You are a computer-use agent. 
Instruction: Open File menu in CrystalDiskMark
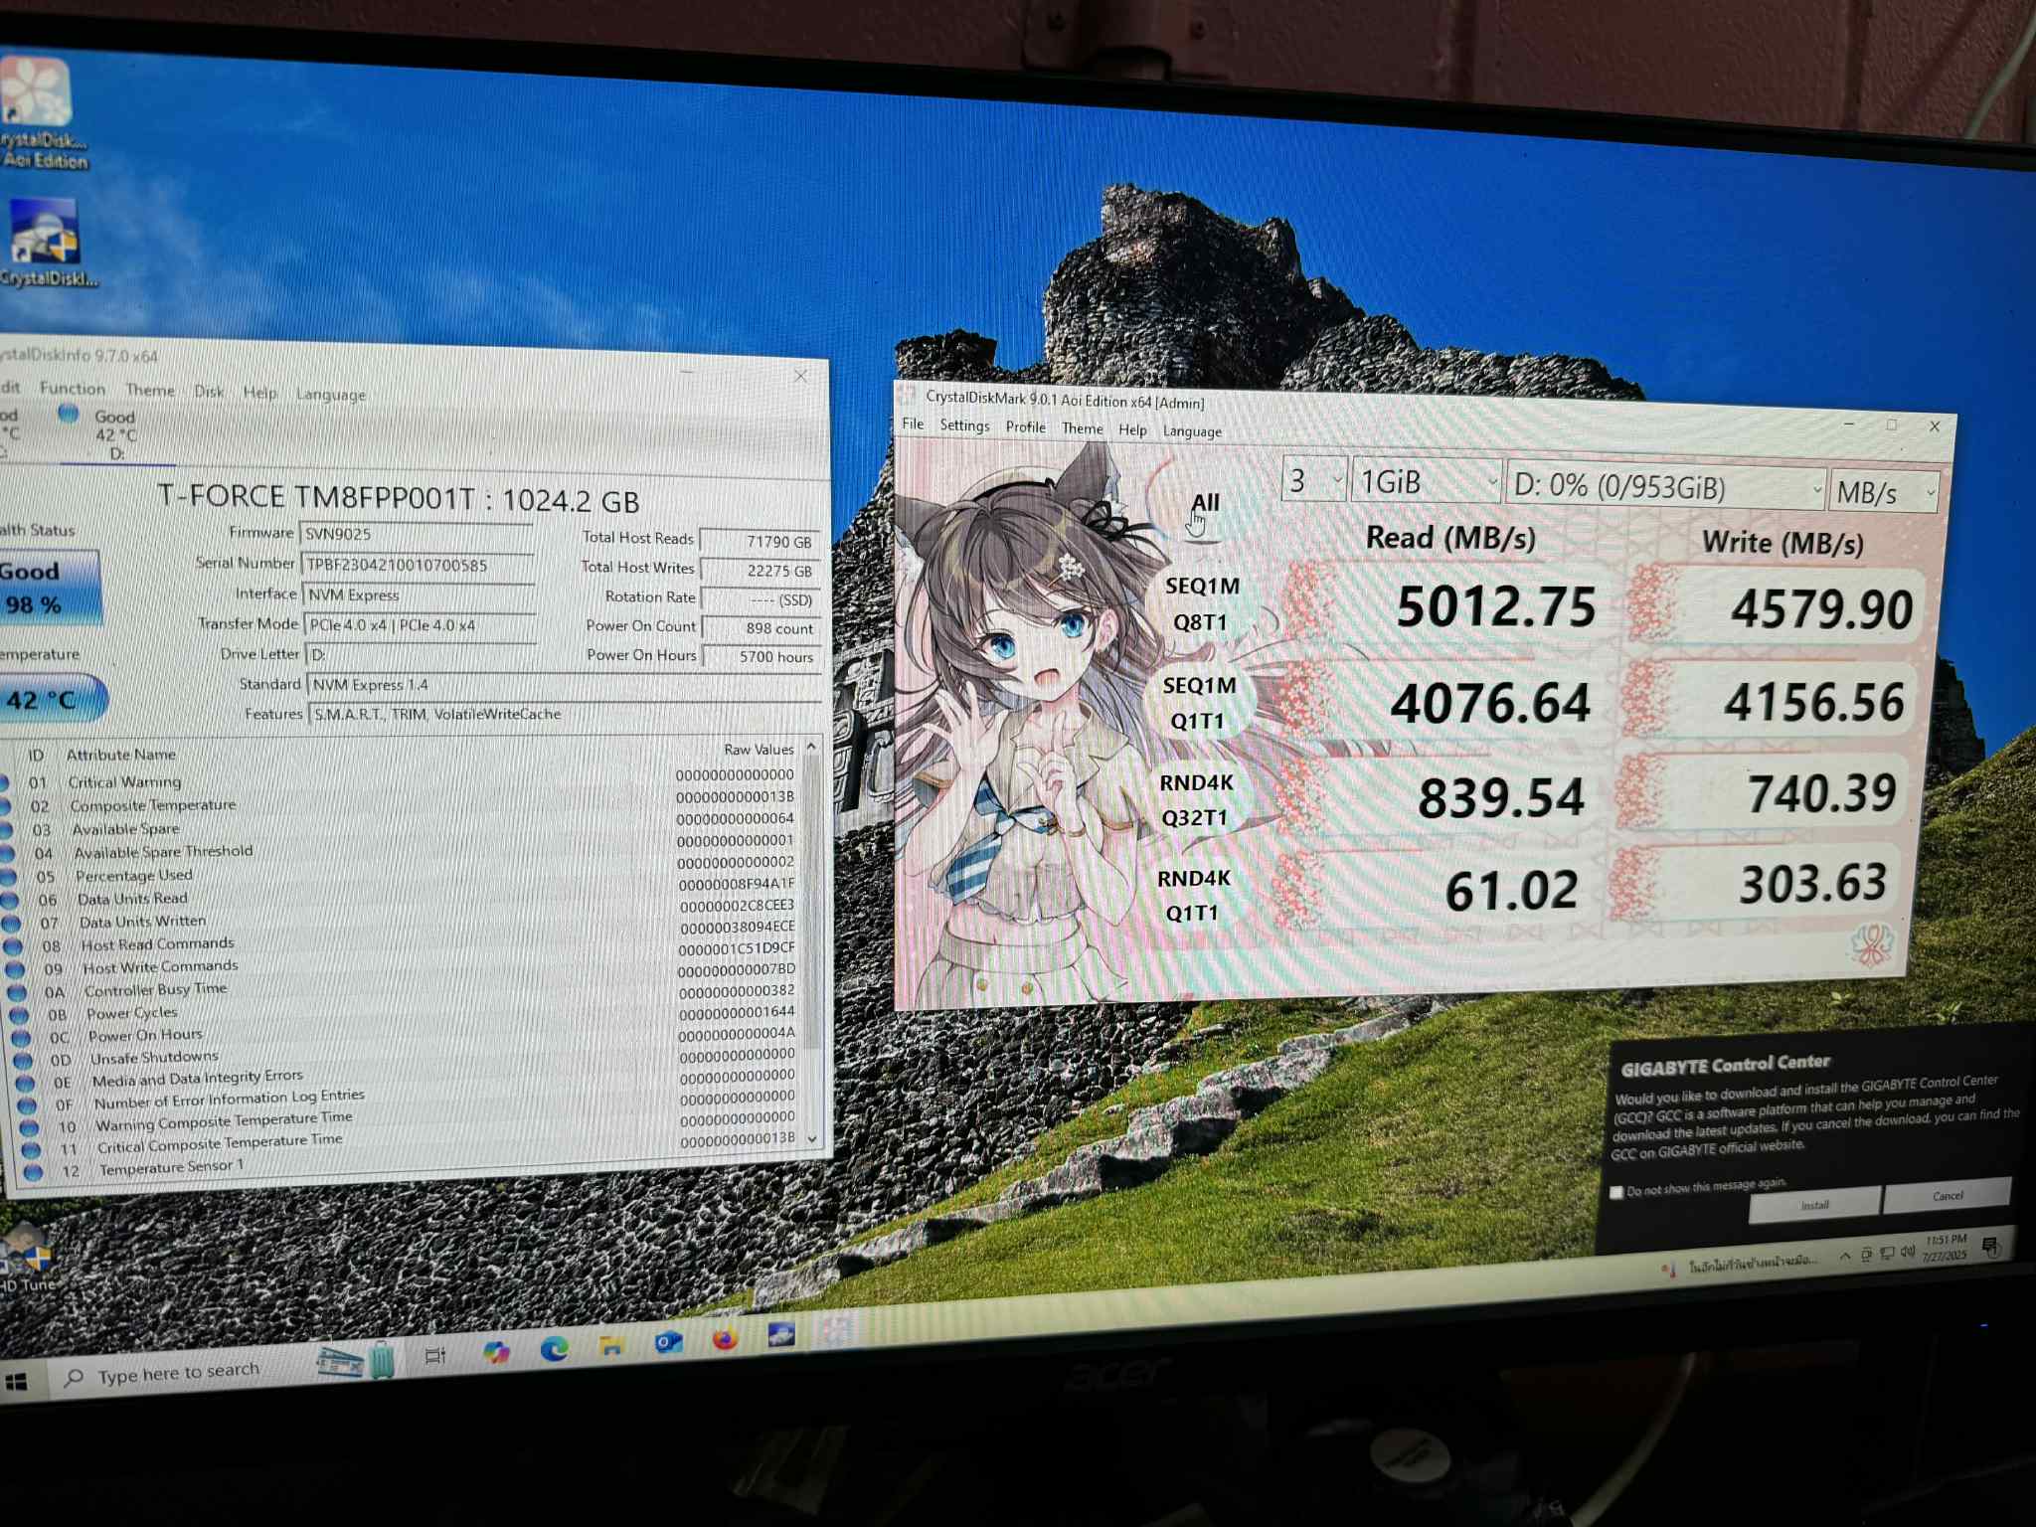click(913, 424)
